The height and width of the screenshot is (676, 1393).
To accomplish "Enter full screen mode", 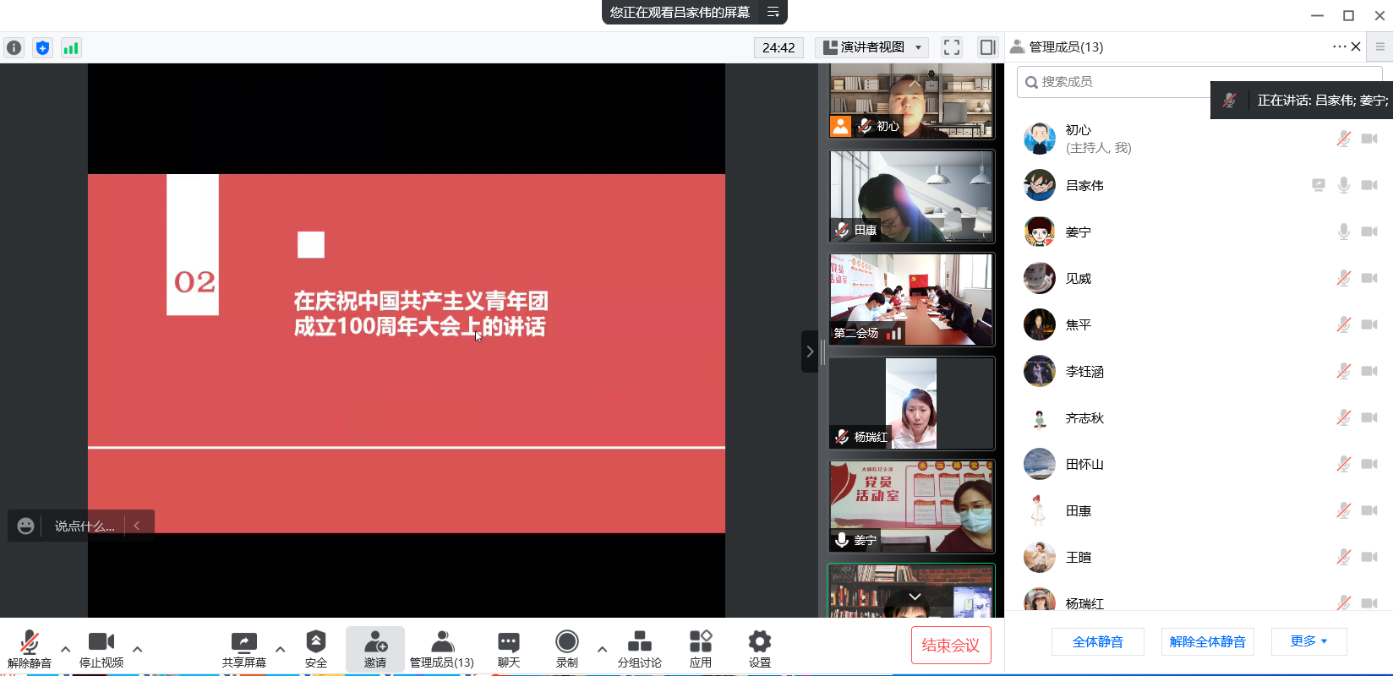I will click(x=952, y=47).
